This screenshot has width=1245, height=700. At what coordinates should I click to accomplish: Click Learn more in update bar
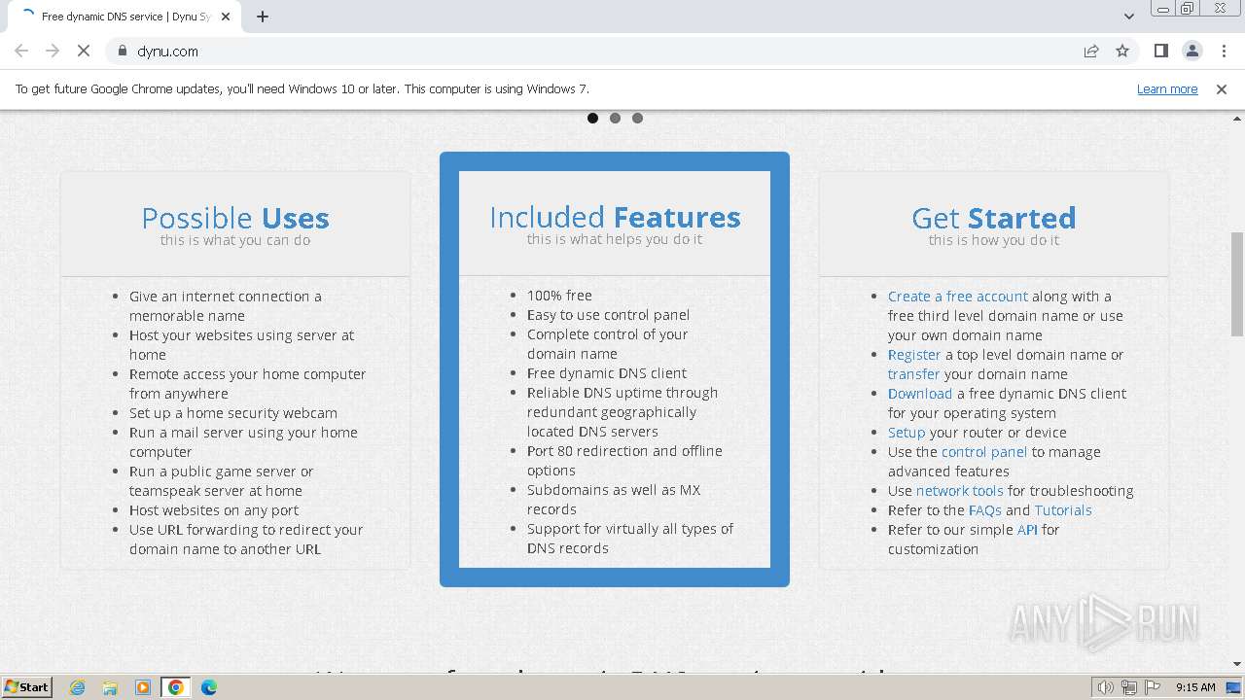tap(1167, 88)
